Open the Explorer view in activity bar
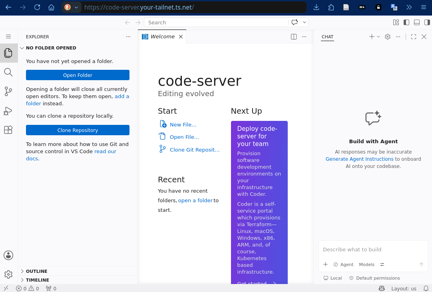 click(x=8, y=53)
